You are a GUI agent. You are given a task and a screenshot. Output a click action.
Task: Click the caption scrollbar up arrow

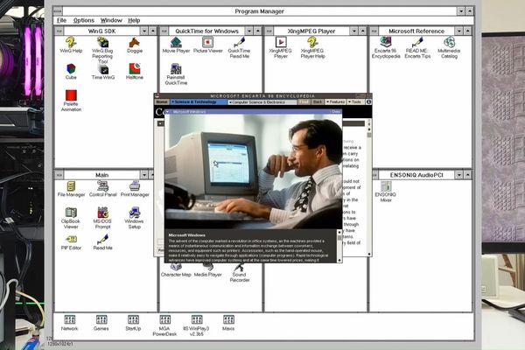339,232
